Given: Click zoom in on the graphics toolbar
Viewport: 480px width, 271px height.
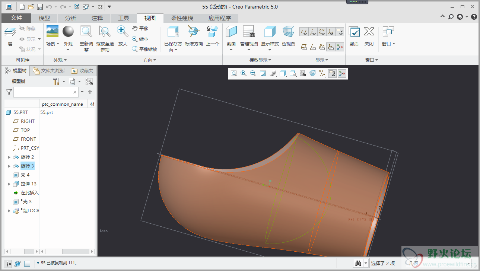Looking at the screenshot, I should pyautogui.click(x=244, y=74).
